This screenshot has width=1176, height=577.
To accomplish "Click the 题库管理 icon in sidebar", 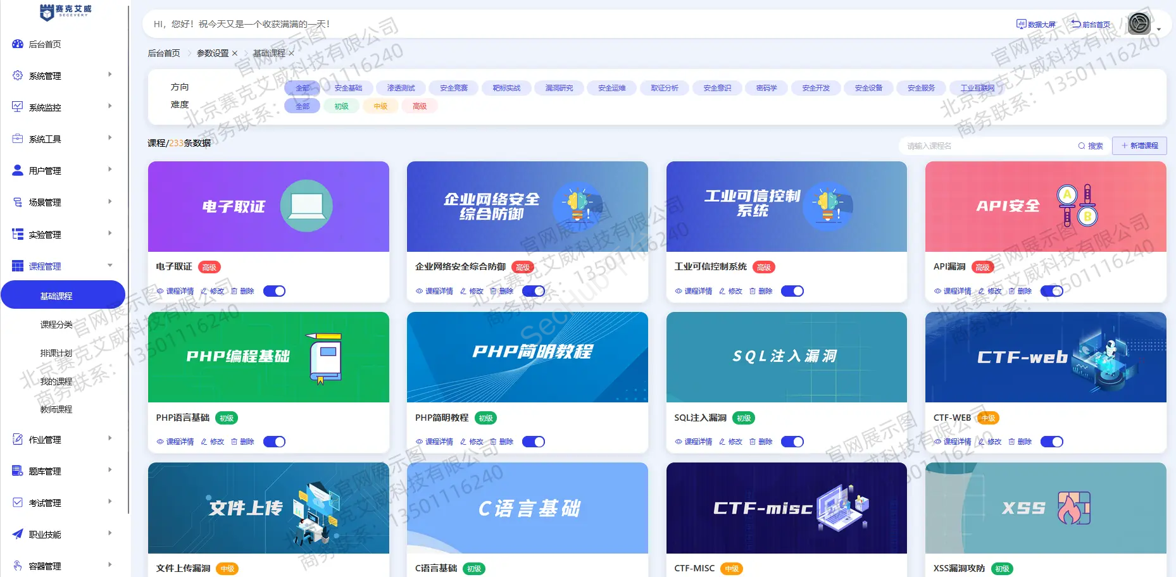I will [18, 471].
